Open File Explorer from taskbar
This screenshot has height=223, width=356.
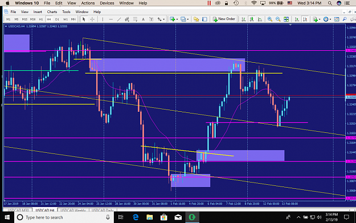[x=150, y=217]
